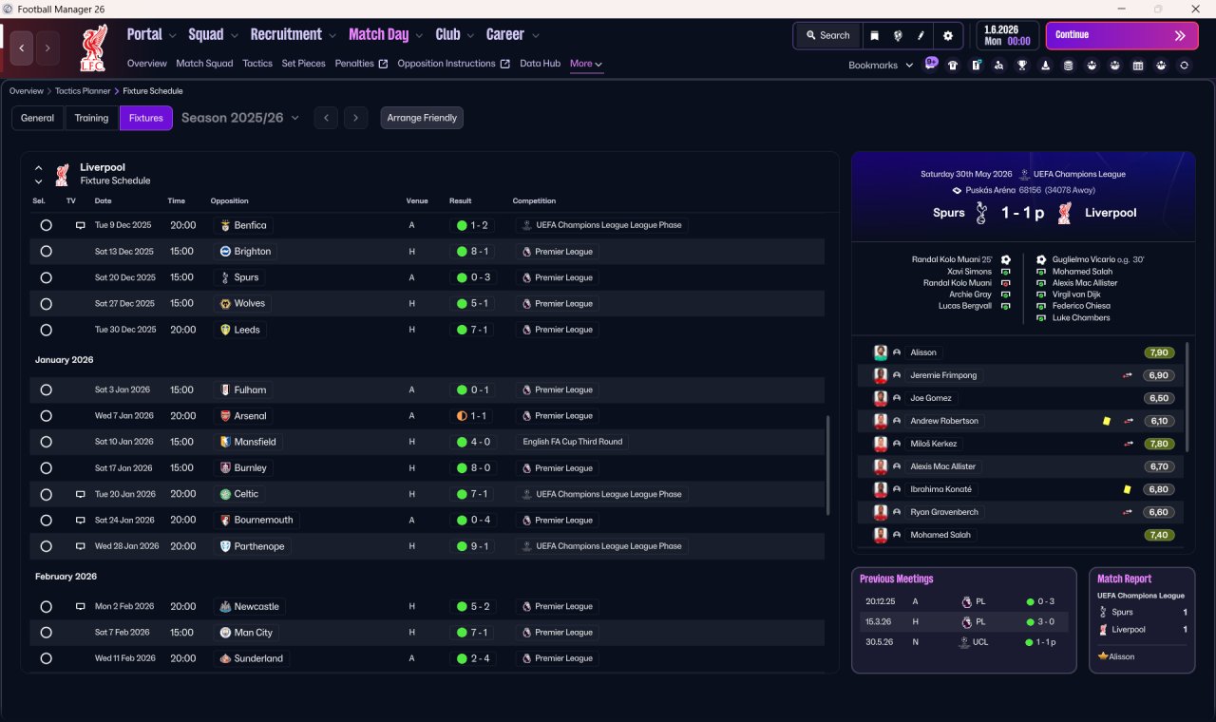
Task: Open the Match Squad sub-menu item
Action: click(204, 64)
